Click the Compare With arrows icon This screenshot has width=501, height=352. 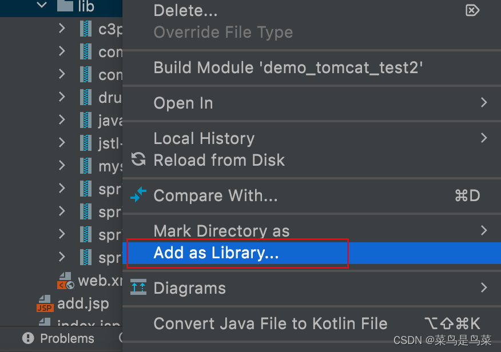click(x=138, y=195)
